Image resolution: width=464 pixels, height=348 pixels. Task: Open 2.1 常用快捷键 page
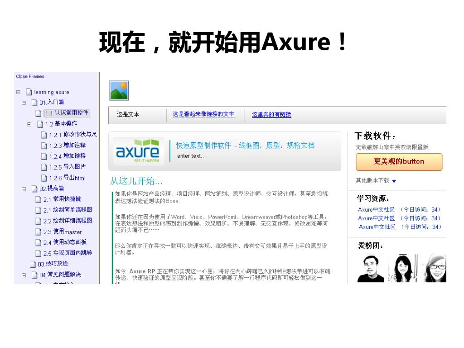pos(62,199)
